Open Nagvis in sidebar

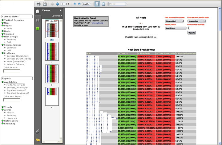[8, 26]
